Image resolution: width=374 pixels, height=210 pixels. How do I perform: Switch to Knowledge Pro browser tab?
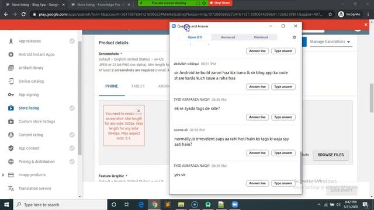pyautogui.click(x=101, y=5)
